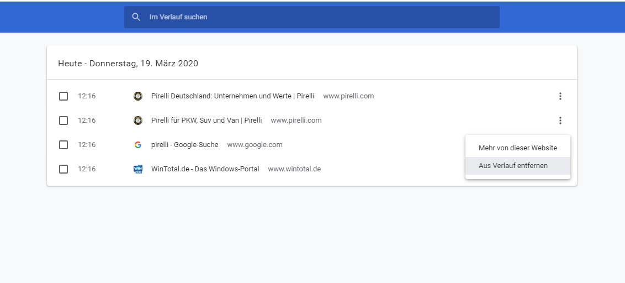Focus the 'Im Verlauf suchen' search field
The height and width of the screenshot is (283, 625).
pos(320,17)
